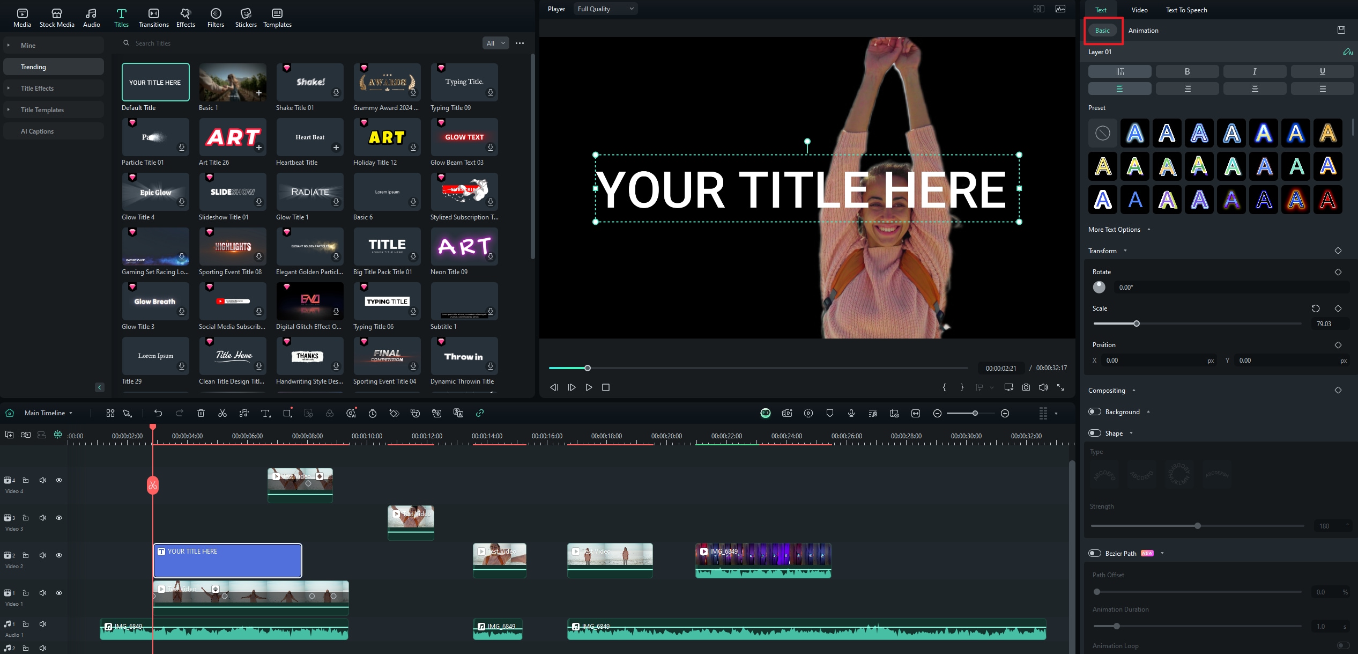Click the Redo icon in timeline toolbar
Viewport: 1358px width, 654px height.
[179, 413]
